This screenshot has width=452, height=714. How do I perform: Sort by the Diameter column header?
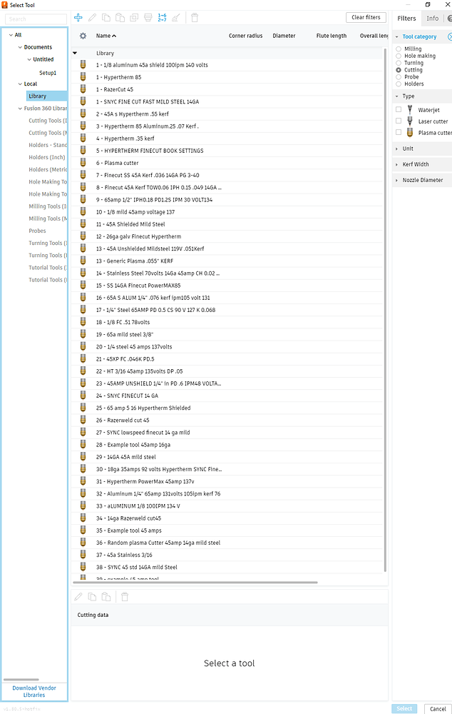pyautogui.click(x=284, y=36)
